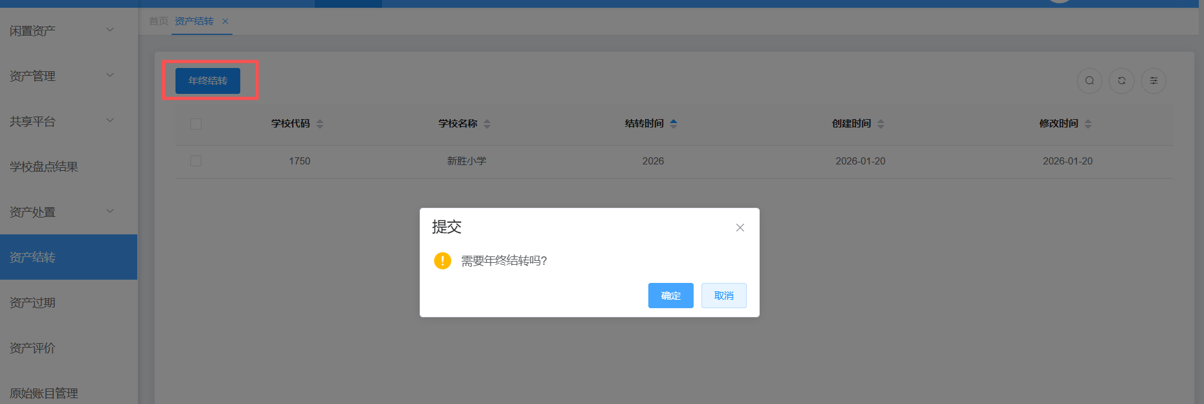Close the 提交 dialog with X icon
The height and width of the screenshot is (404, 1204).
[x=740, y=228]
